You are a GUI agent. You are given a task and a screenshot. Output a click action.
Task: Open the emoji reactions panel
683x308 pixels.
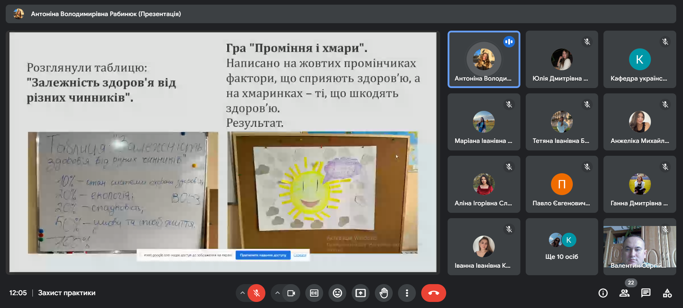click(x=337, y=293)
